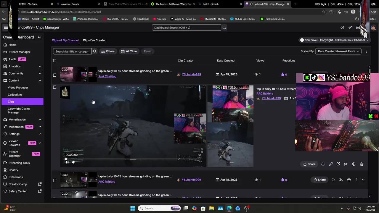Click thumbs-up reaction on Apr 19 clip
379x213 pixels.
pyautogui.click(x=282, y=75)
